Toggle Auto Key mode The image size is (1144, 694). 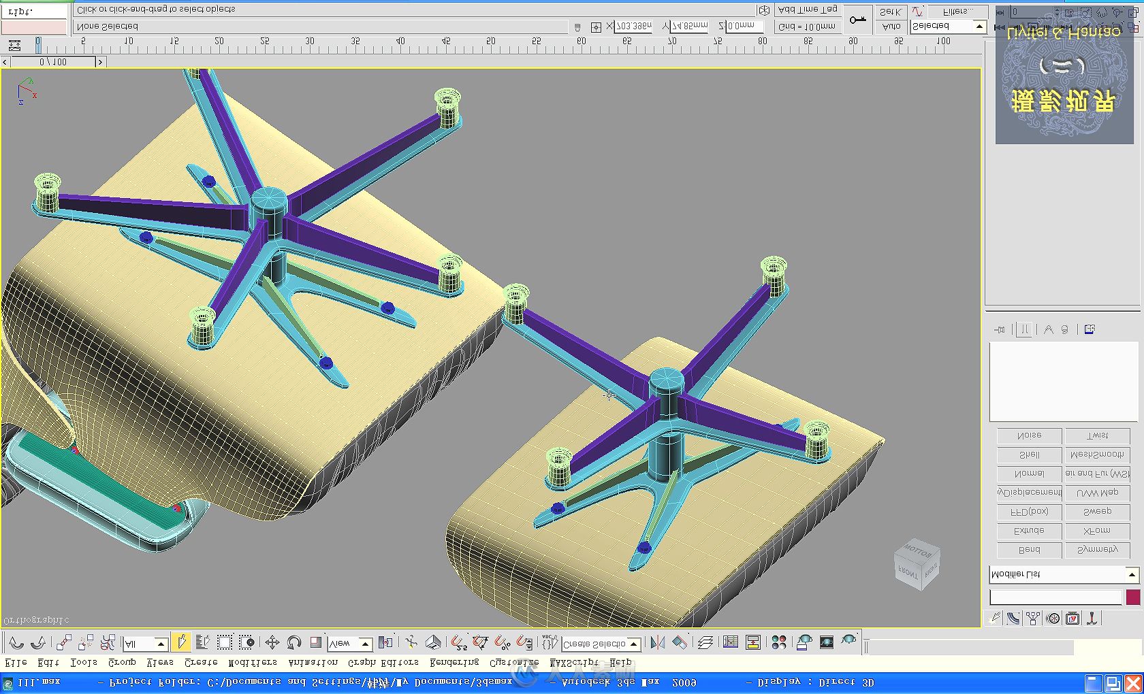[891, 27]
